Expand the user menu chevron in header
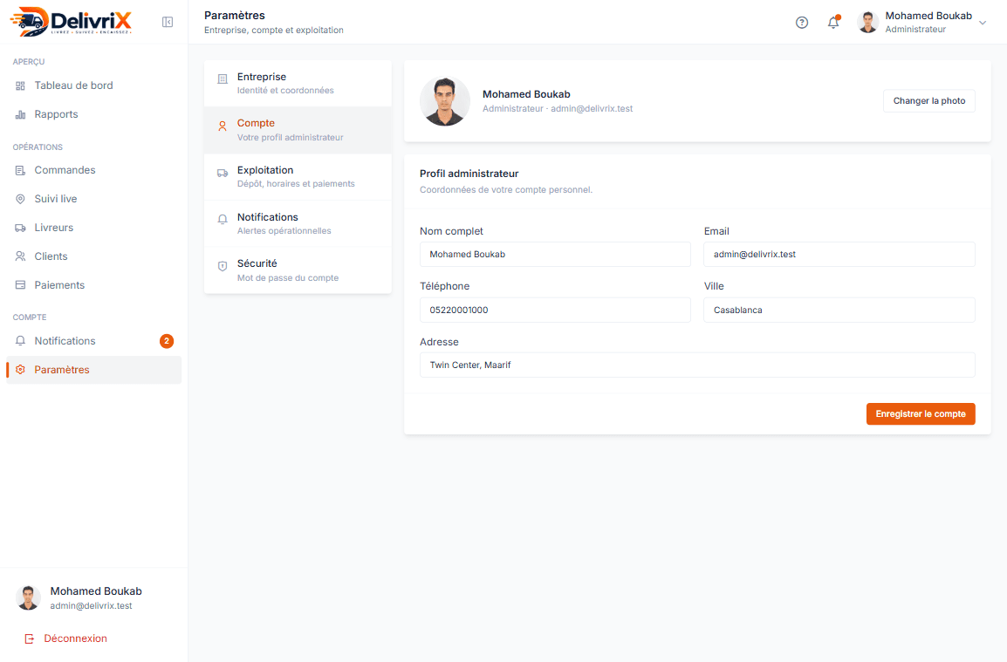 click(983, 23)
